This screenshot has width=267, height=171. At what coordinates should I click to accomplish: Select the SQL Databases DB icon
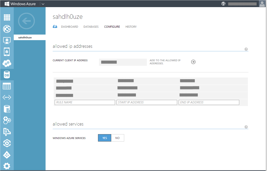7,74
